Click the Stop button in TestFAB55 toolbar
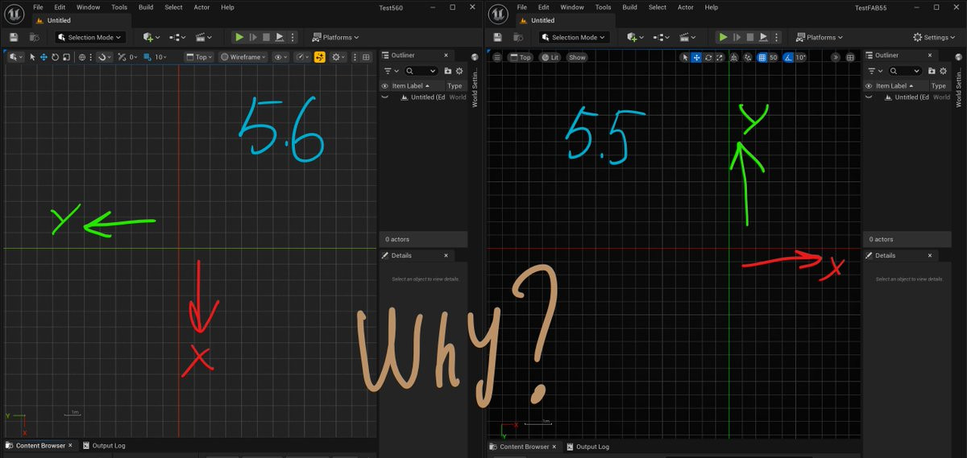Screen dimensions: 967x458 pos(749,37)
